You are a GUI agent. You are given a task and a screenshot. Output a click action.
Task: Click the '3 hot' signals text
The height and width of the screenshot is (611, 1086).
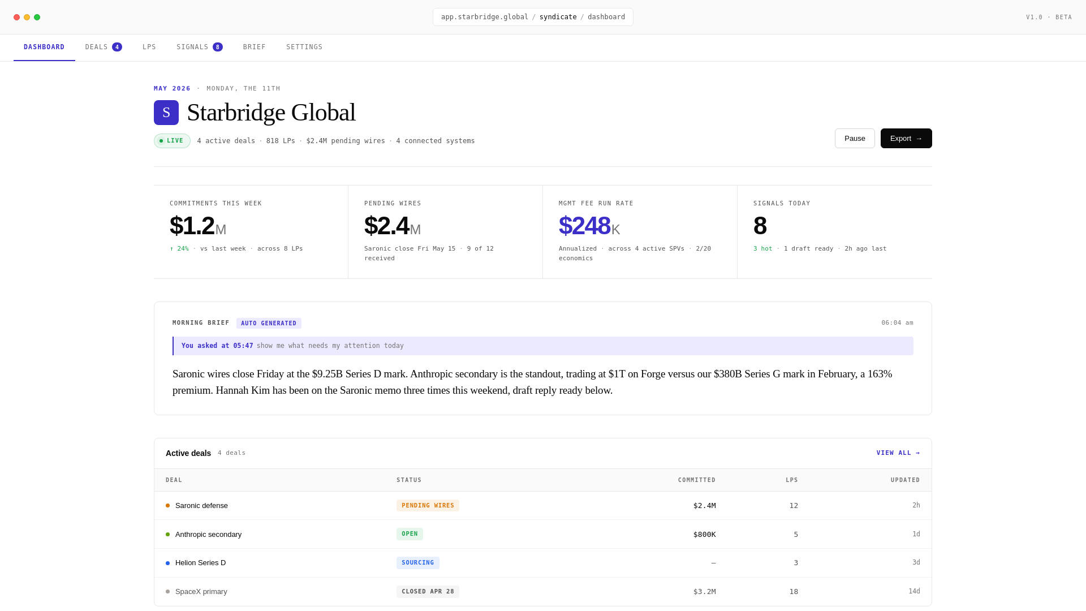pos(762,249)
